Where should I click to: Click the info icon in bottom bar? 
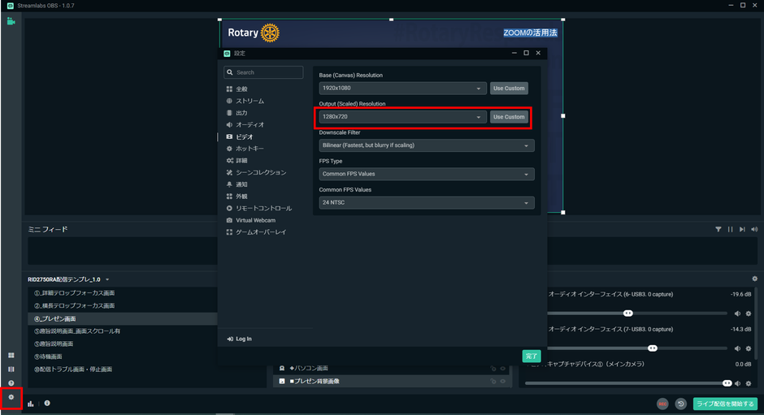pyautogui.click(x=47, y=404)
